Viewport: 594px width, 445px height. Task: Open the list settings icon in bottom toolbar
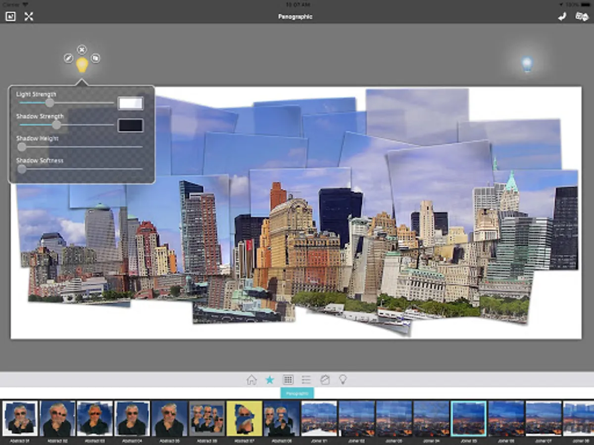tap(306, 380)
